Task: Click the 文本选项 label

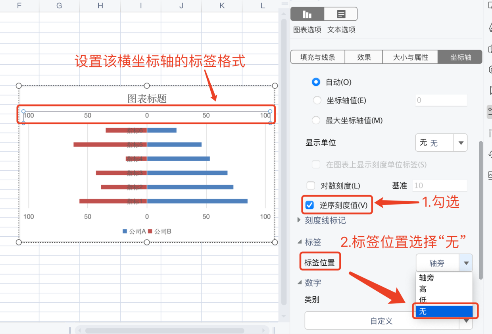Action: click(341, 30)
